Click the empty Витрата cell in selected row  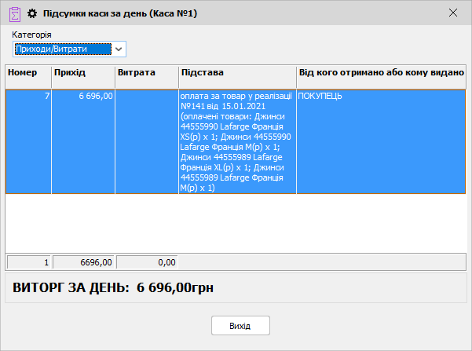(146, 141)
